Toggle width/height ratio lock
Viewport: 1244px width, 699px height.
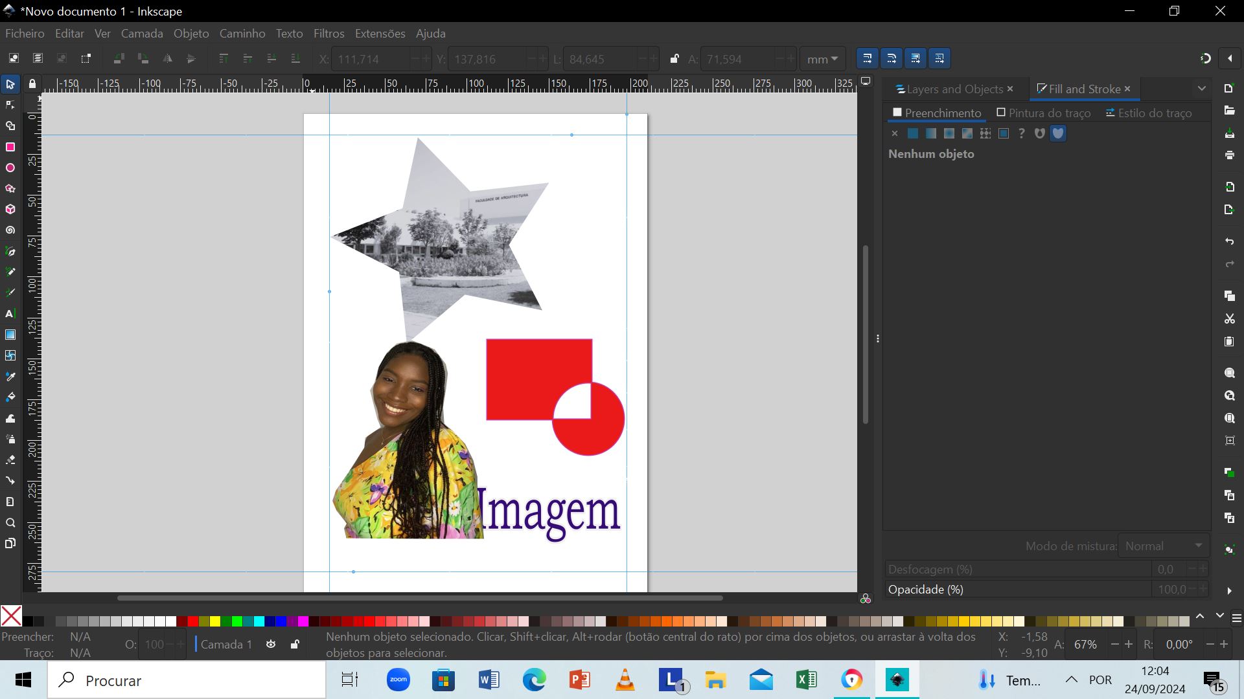(x=674, y=59)
